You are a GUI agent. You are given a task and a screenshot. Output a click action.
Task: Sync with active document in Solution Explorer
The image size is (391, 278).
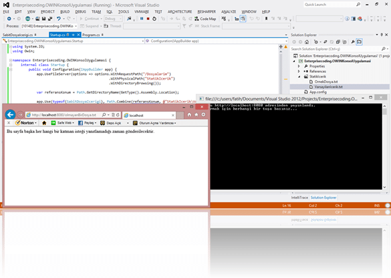pyautogui.click(x=325, y=42)
